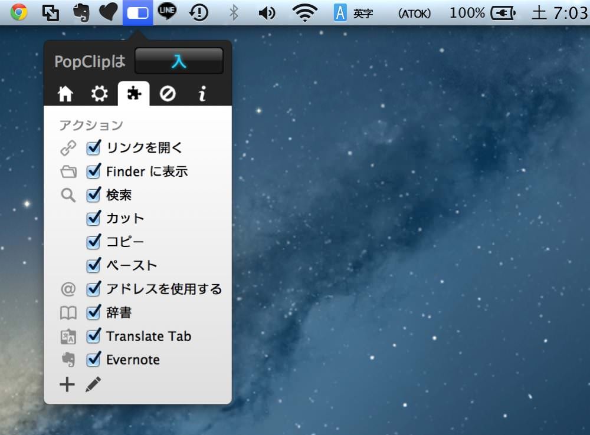The image size is (590, 435).
Task: Click the Bluetooth menu bar icon
Action: tap(234, 13)
